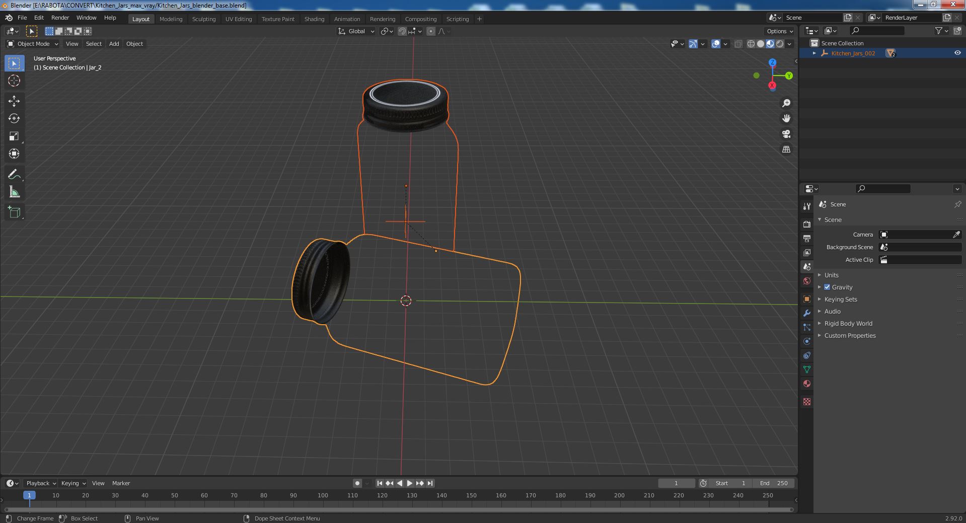
Task: Select the Measure tool
Action: tap(14, 192)
